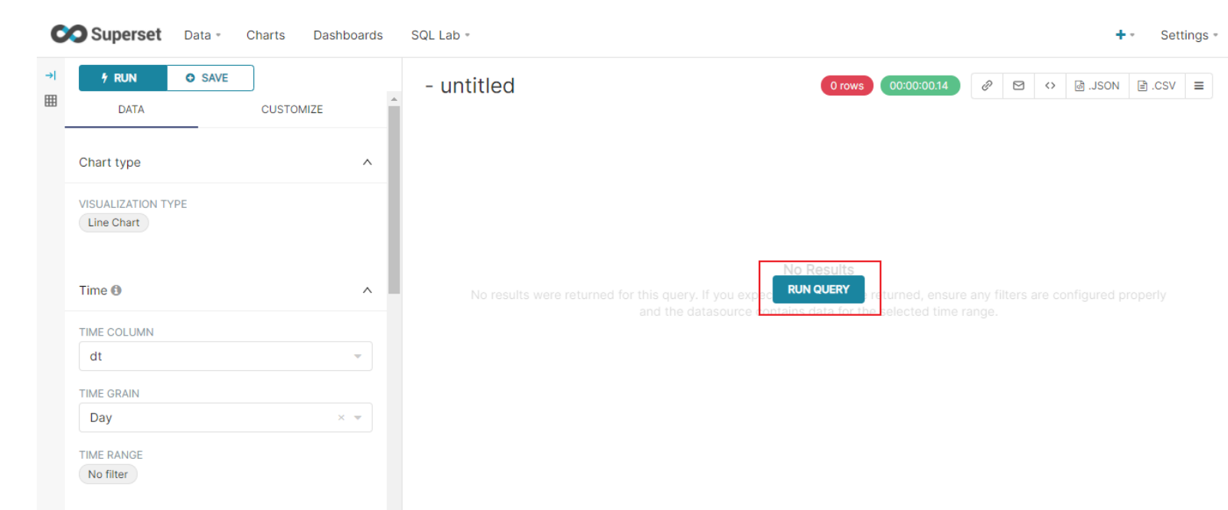Copy chart permalink with link icon
Screen dimensions: 1228x510
tap(987, 86)
